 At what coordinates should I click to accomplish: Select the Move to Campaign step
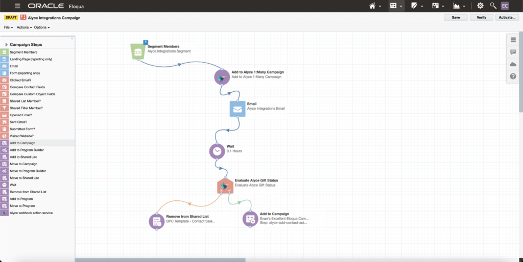tap(37, 164)
